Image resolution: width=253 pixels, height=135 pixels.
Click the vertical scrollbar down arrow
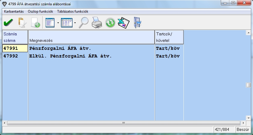(x=249, y=118)
